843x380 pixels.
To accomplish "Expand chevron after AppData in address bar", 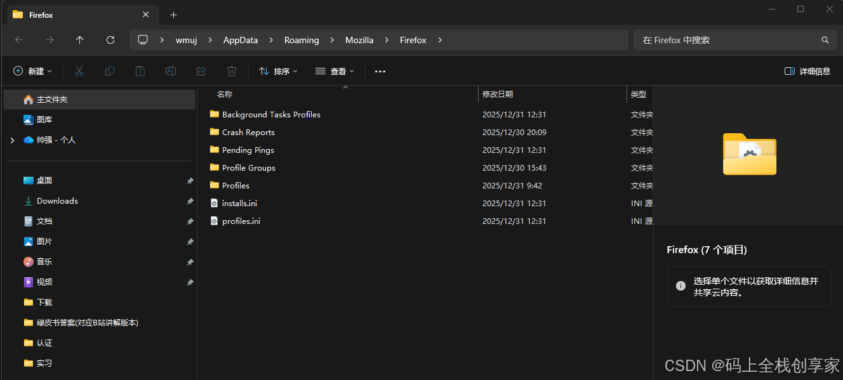I will (271, 40).
